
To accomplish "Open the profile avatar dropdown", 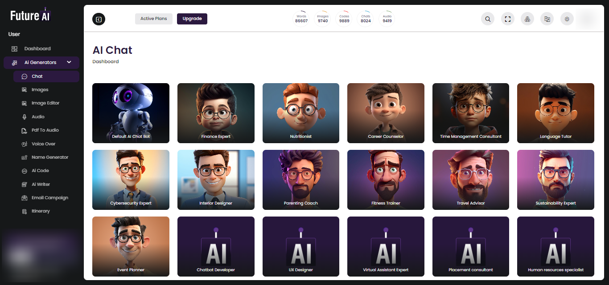I will [588, 19].
